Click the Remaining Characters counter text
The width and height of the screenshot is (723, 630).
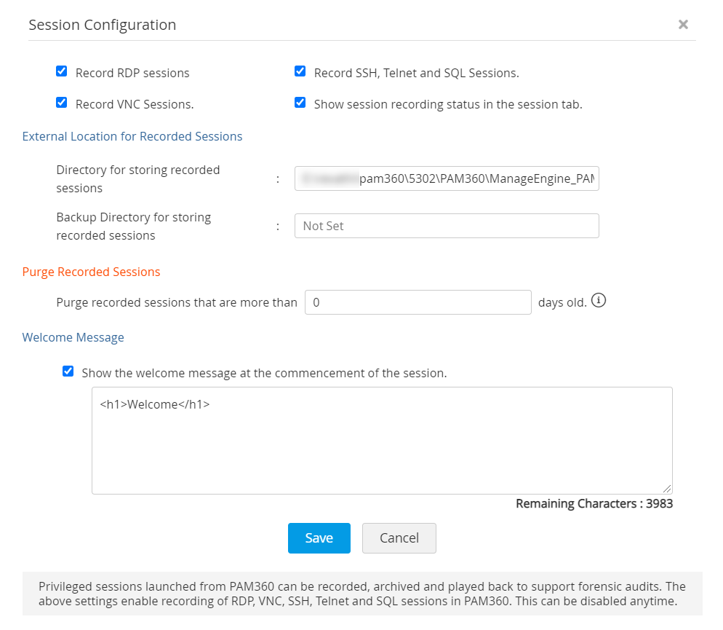coord(594,503)
